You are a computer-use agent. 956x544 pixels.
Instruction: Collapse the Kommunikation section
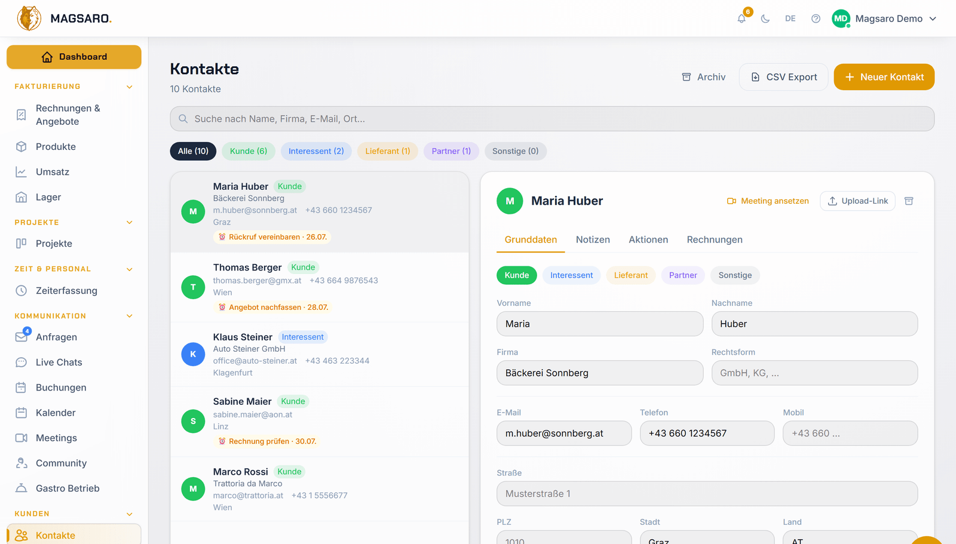[130, 316]
